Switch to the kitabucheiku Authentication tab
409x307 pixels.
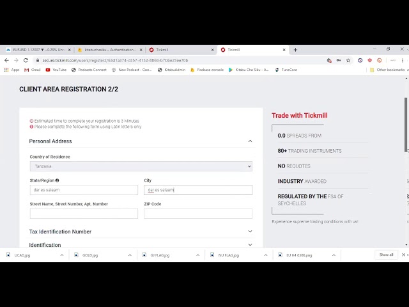click(x=109, y=50)
